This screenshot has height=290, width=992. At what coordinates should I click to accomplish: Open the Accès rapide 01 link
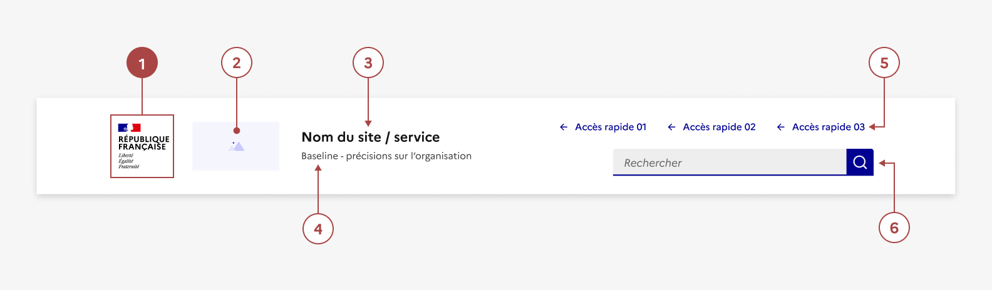pyautogui.click(x=611, y=127)
